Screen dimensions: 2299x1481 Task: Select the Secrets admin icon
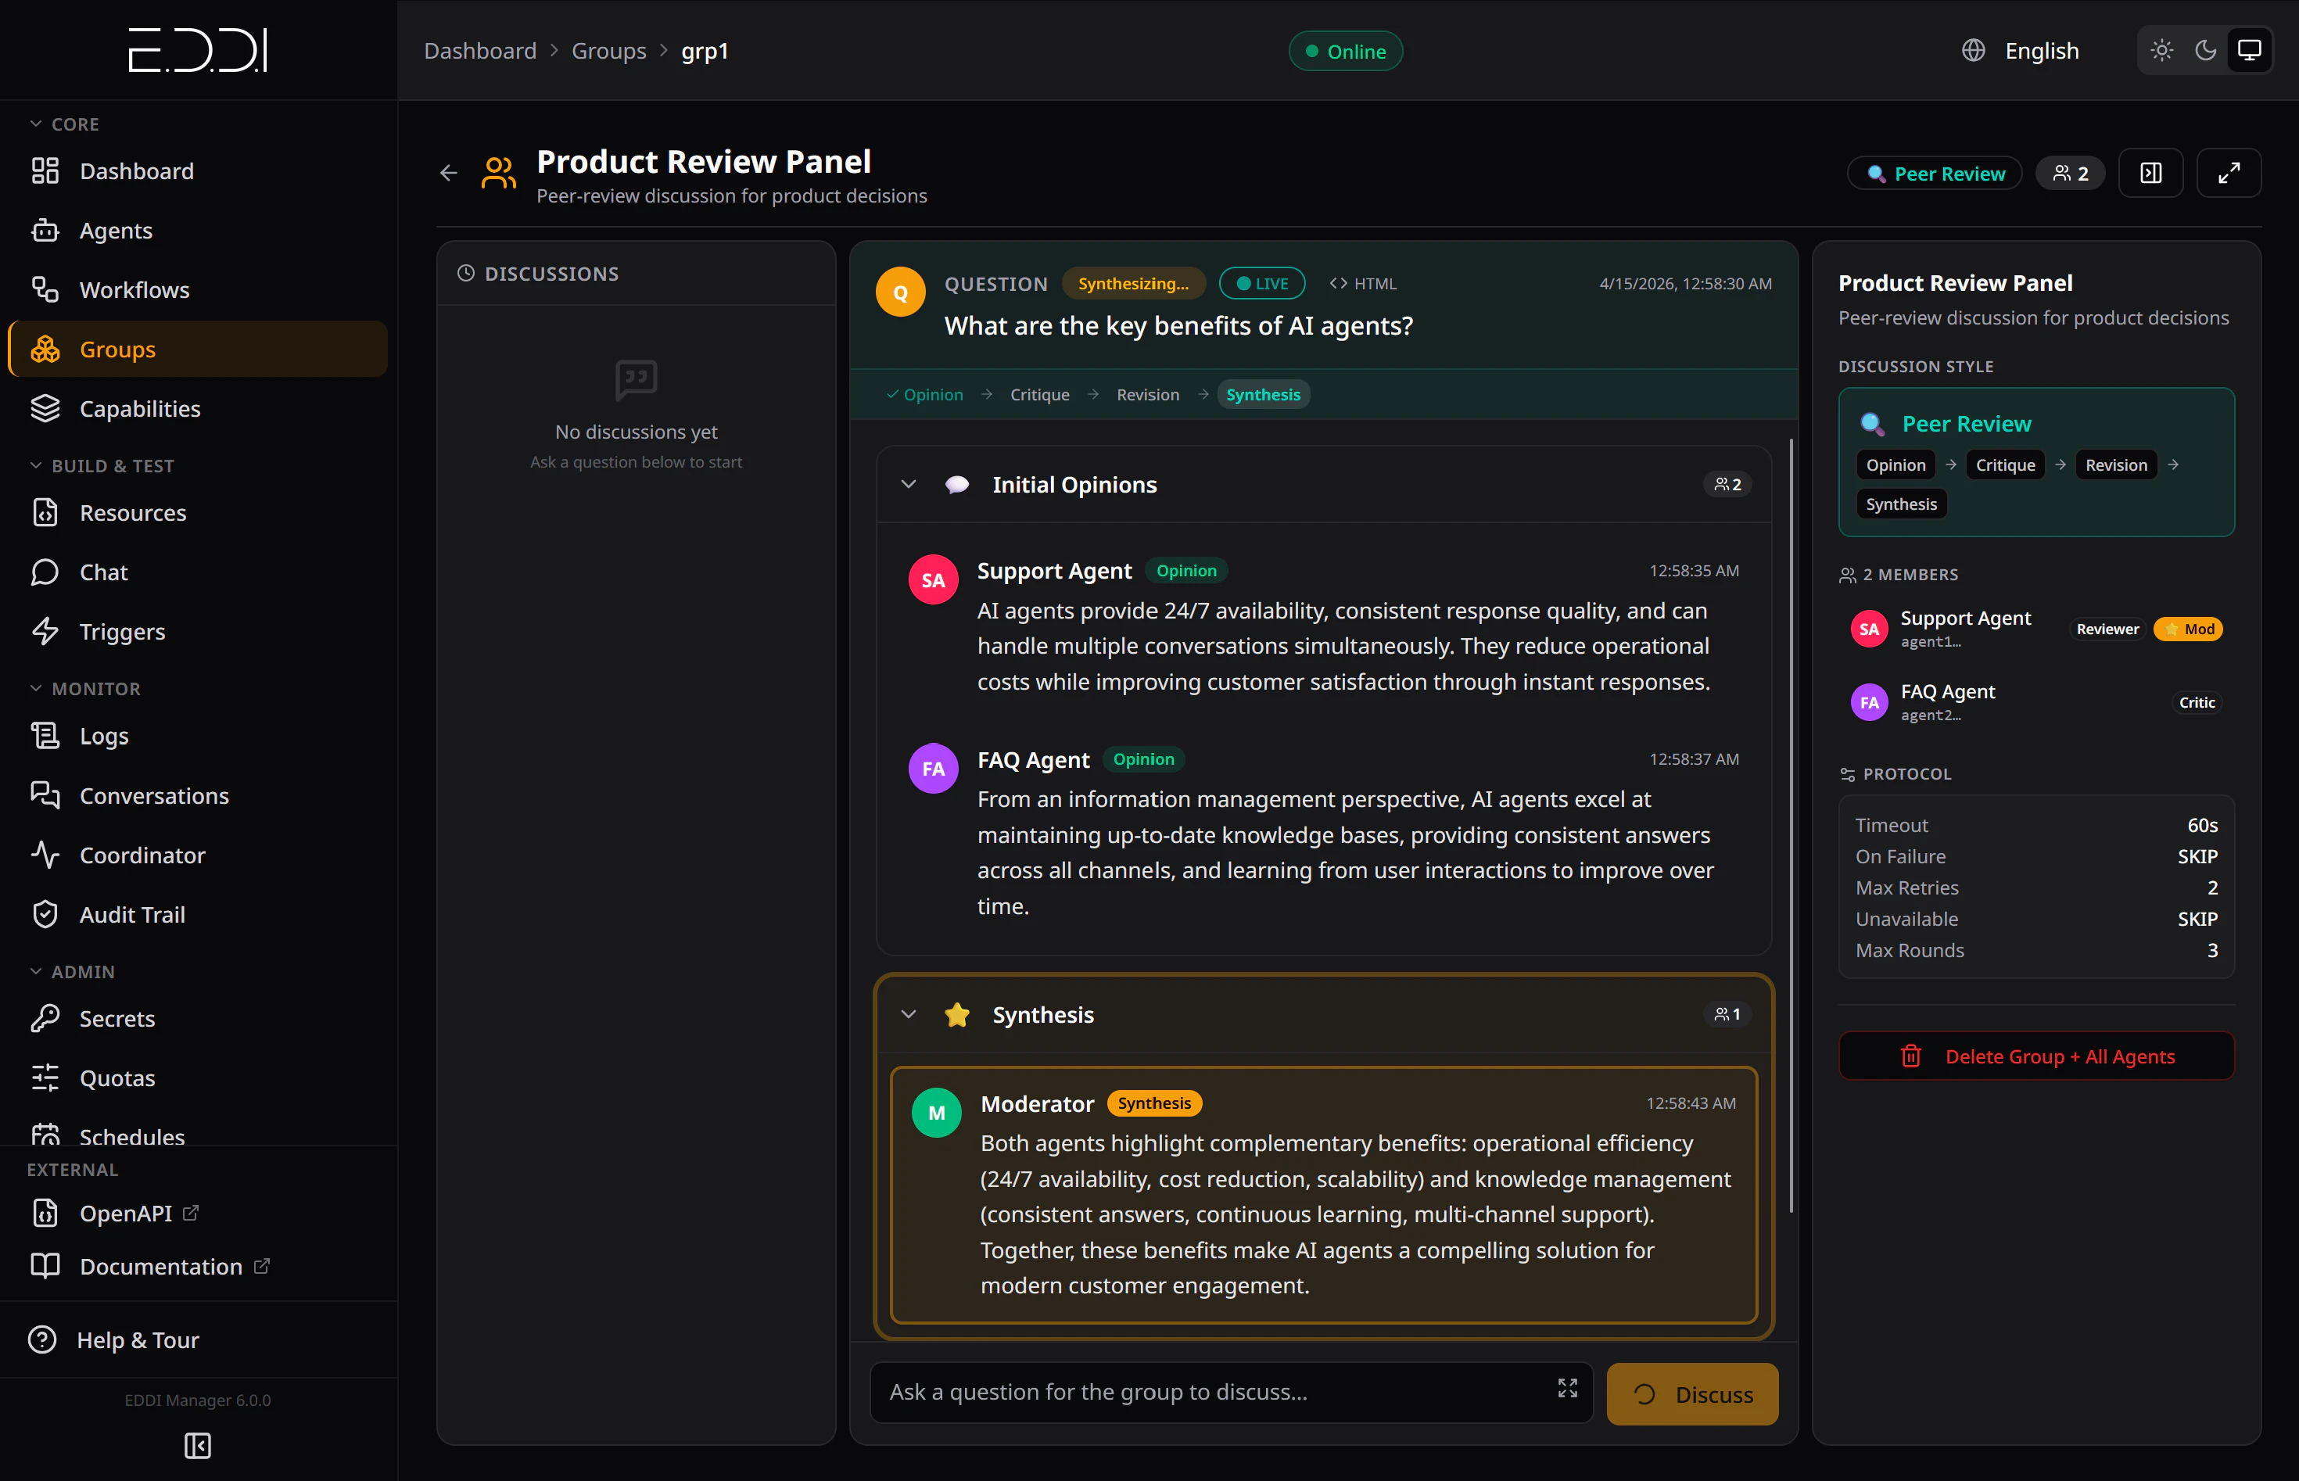(x=45, y=1017)
